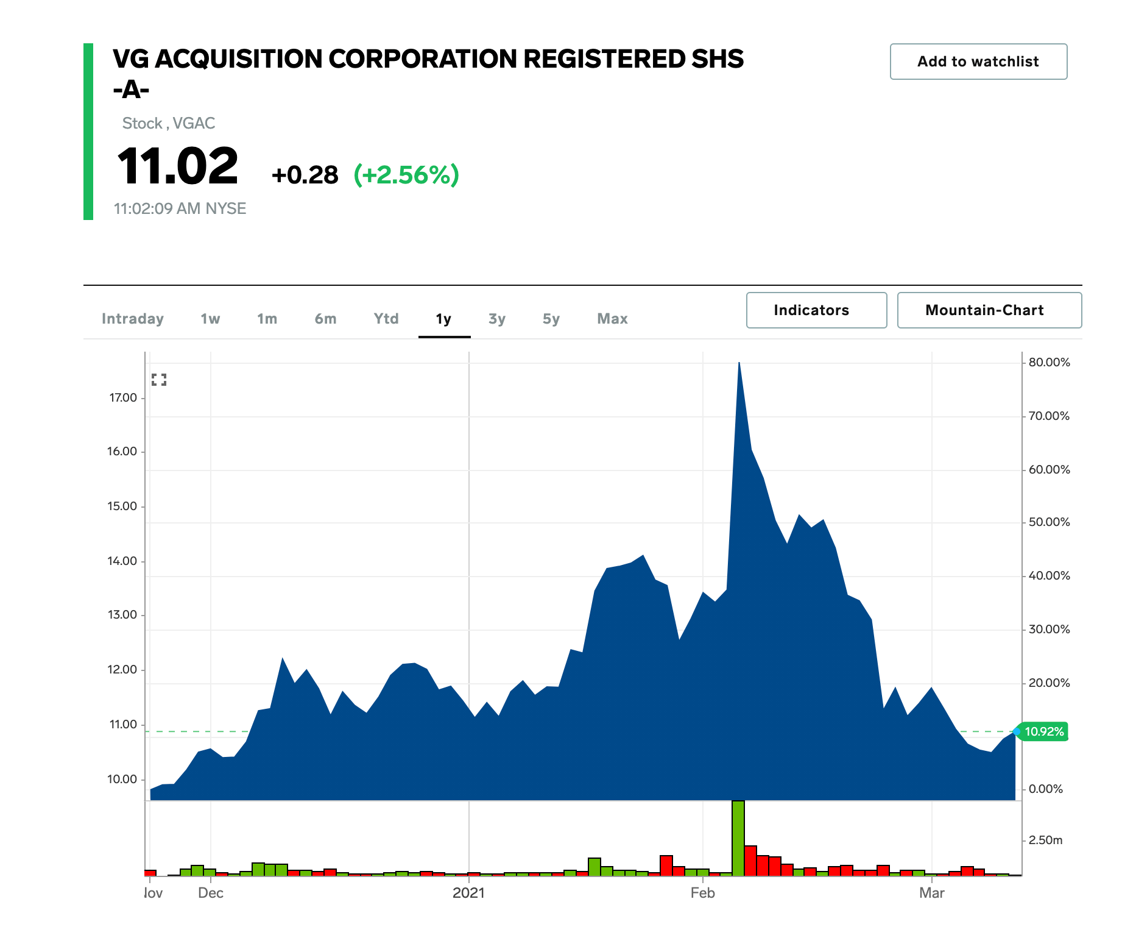Click the Add to watchlist button
The height and width of the screenshot is (927, 1122).
[x=978, y=61]
